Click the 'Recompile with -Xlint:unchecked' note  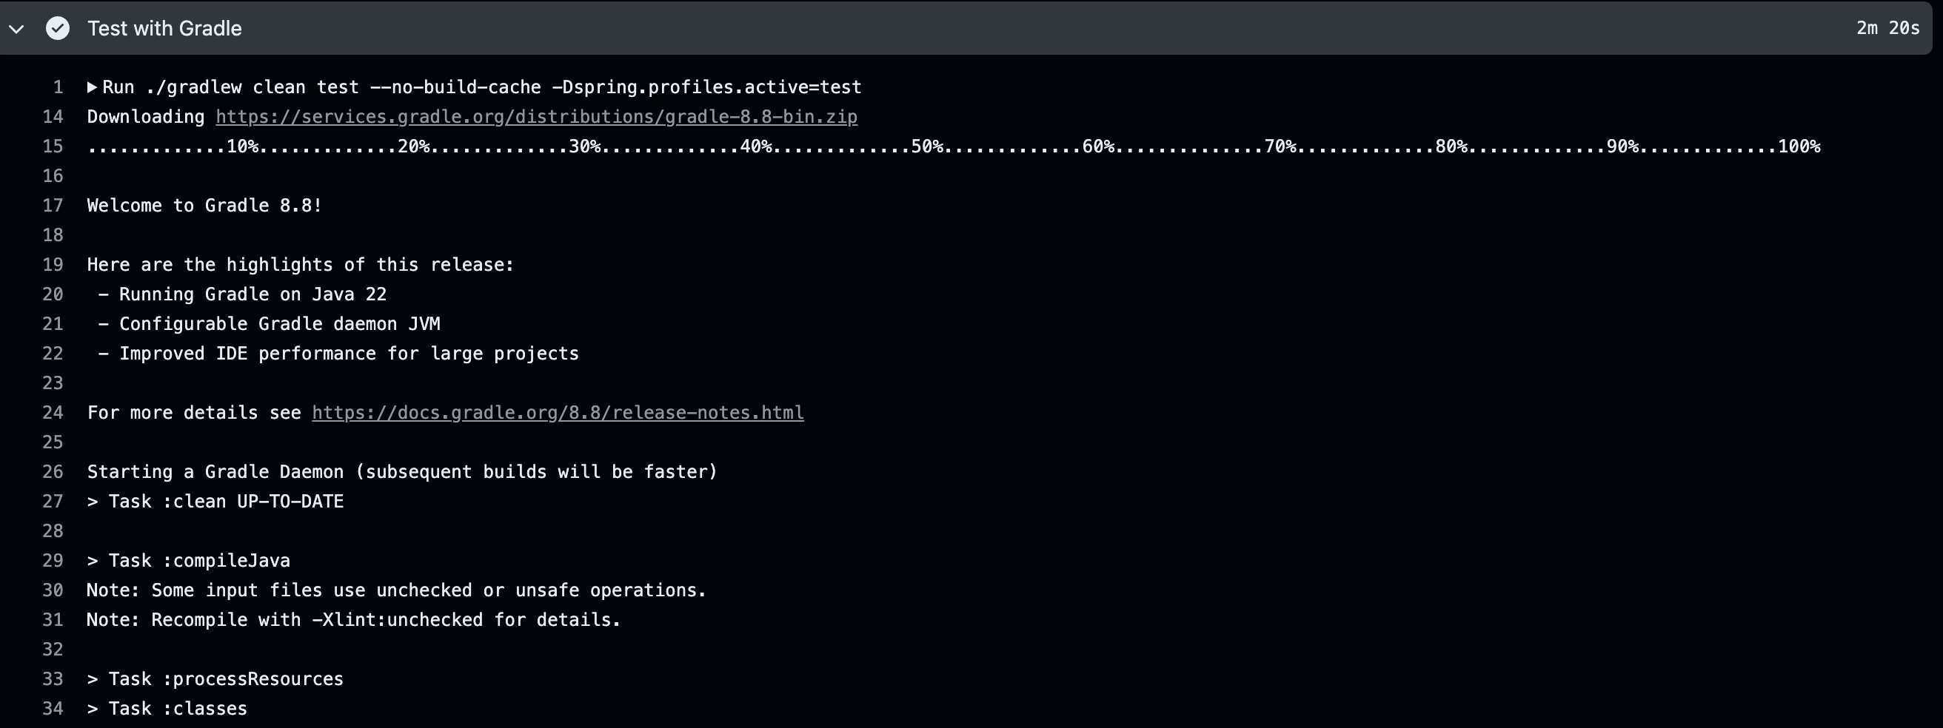[354, 620]
